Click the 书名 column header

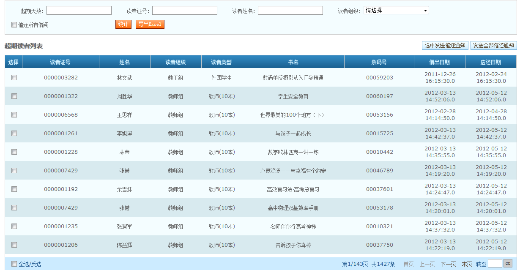293,62
